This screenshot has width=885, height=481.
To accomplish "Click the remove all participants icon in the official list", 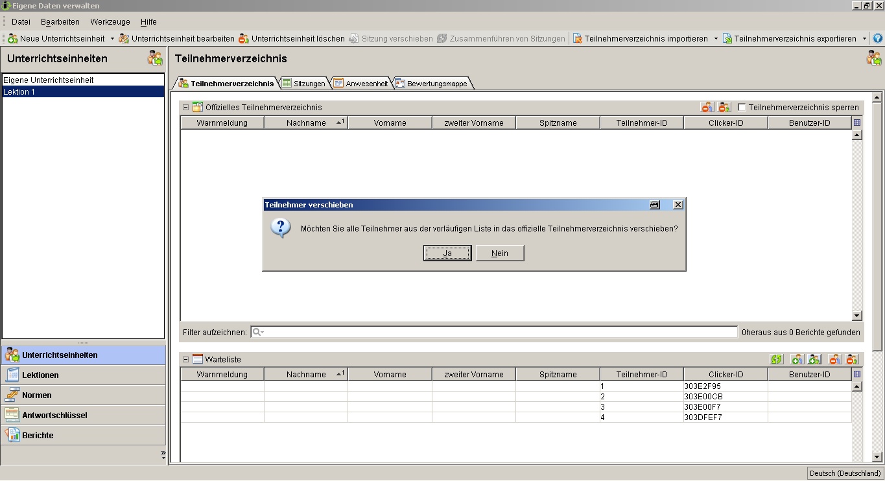I will click(x=724, y=107).
